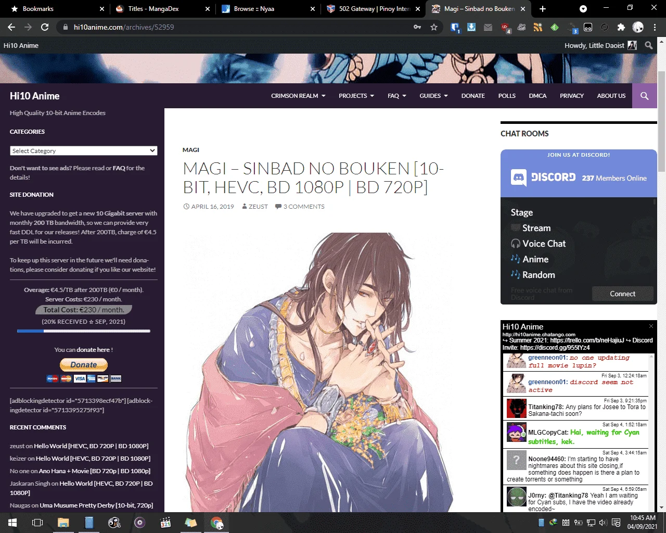
Task: Open the tab search dropdown in Chrome
Action: (583, 9)
